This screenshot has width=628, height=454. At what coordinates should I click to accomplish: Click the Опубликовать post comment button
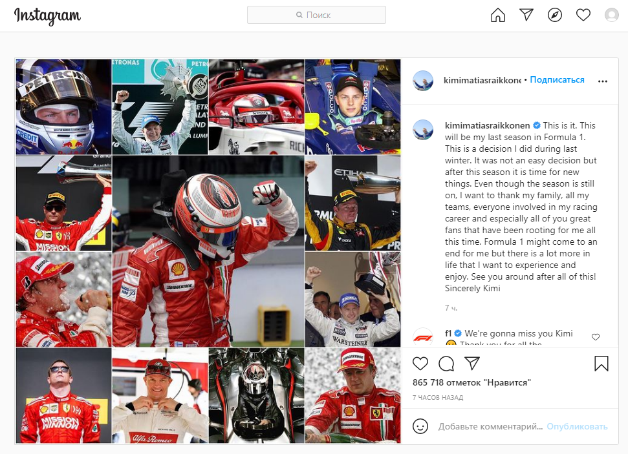[x=577, y=426]
